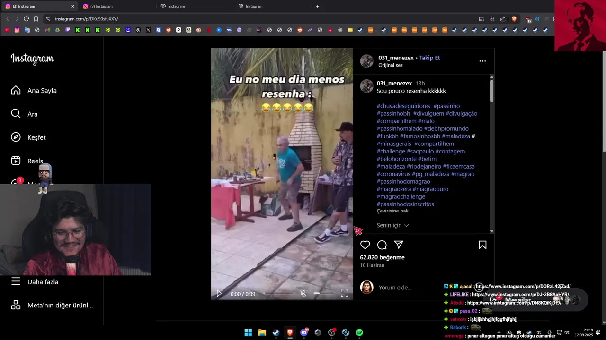
Task: Seek on the video progress bar
Action: point(278,294)
